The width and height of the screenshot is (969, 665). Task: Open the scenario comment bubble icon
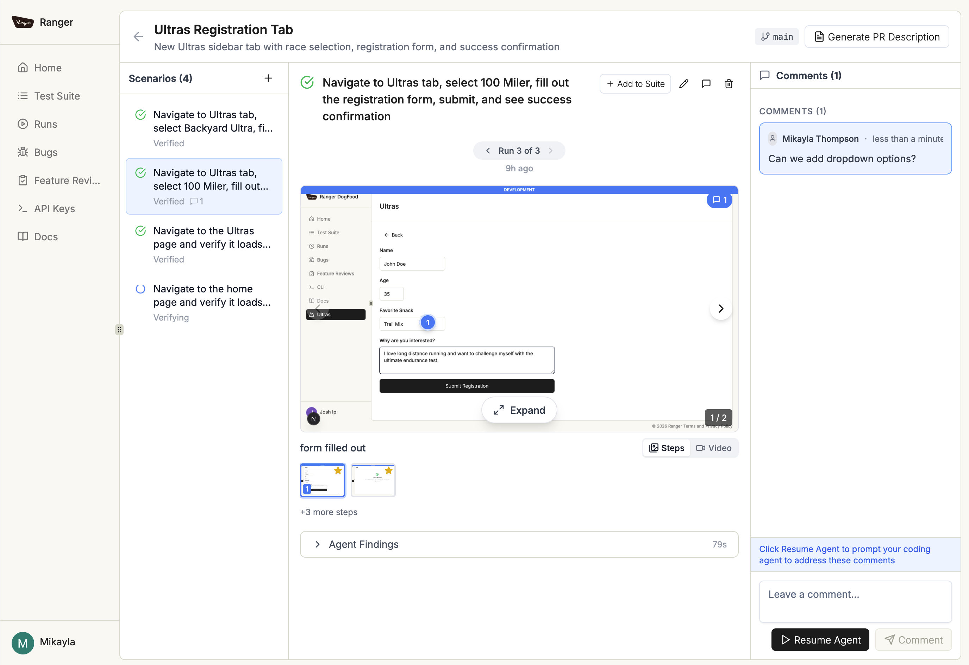706,84
